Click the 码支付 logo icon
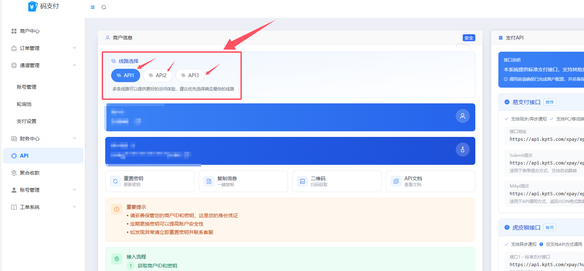 tap(33, 6)
